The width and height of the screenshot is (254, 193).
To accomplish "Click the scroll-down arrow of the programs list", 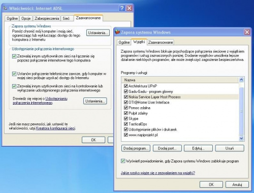I will tap(241, 138).
